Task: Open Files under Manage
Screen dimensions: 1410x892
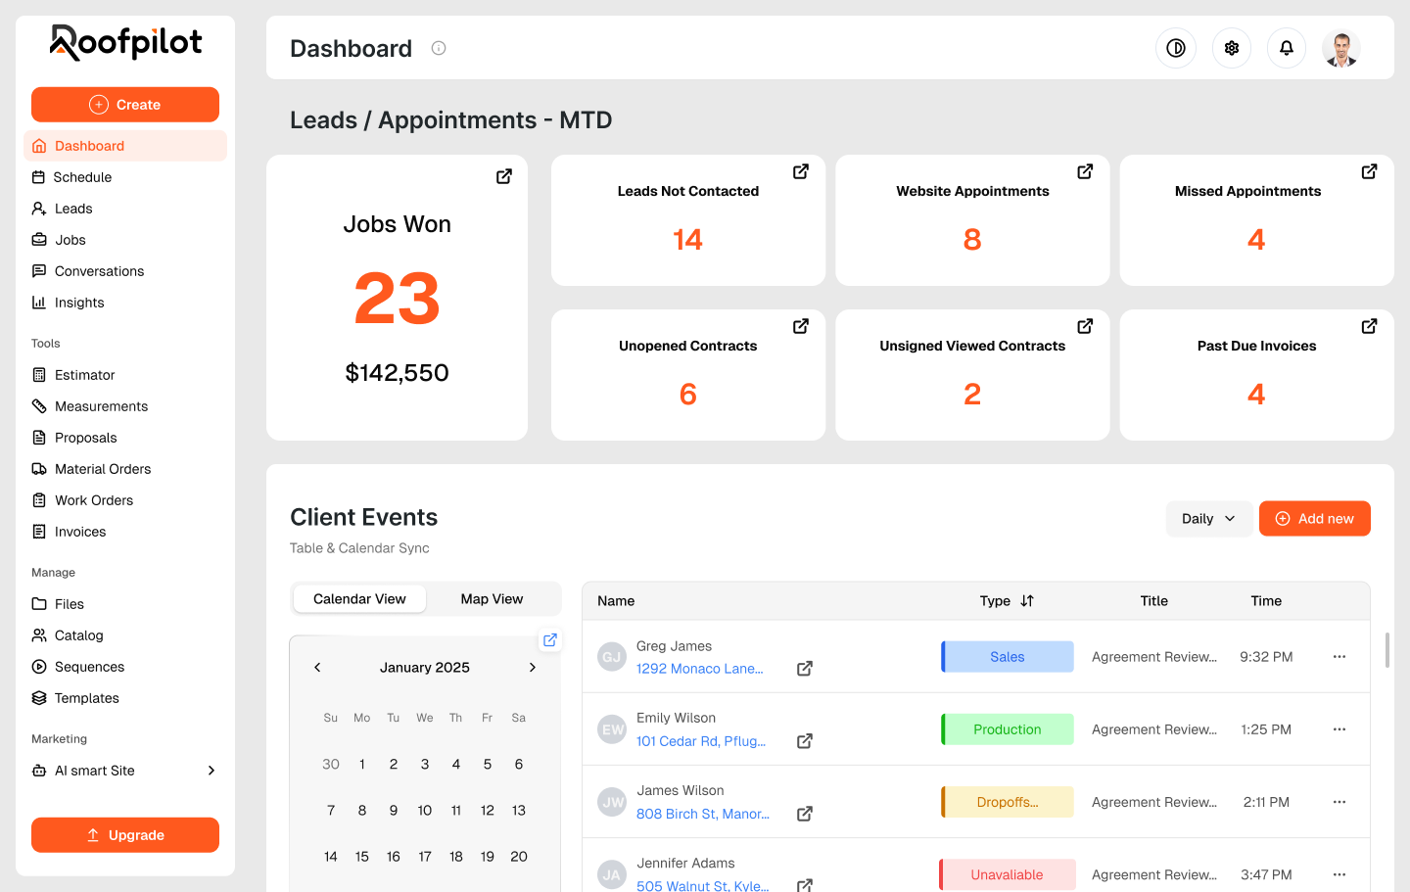Action: (125, 604)
